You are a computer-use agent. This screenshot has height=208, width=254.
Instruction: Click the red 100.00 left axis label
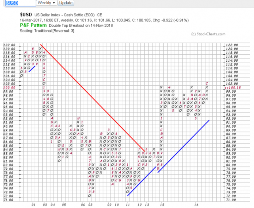[10, 87]
